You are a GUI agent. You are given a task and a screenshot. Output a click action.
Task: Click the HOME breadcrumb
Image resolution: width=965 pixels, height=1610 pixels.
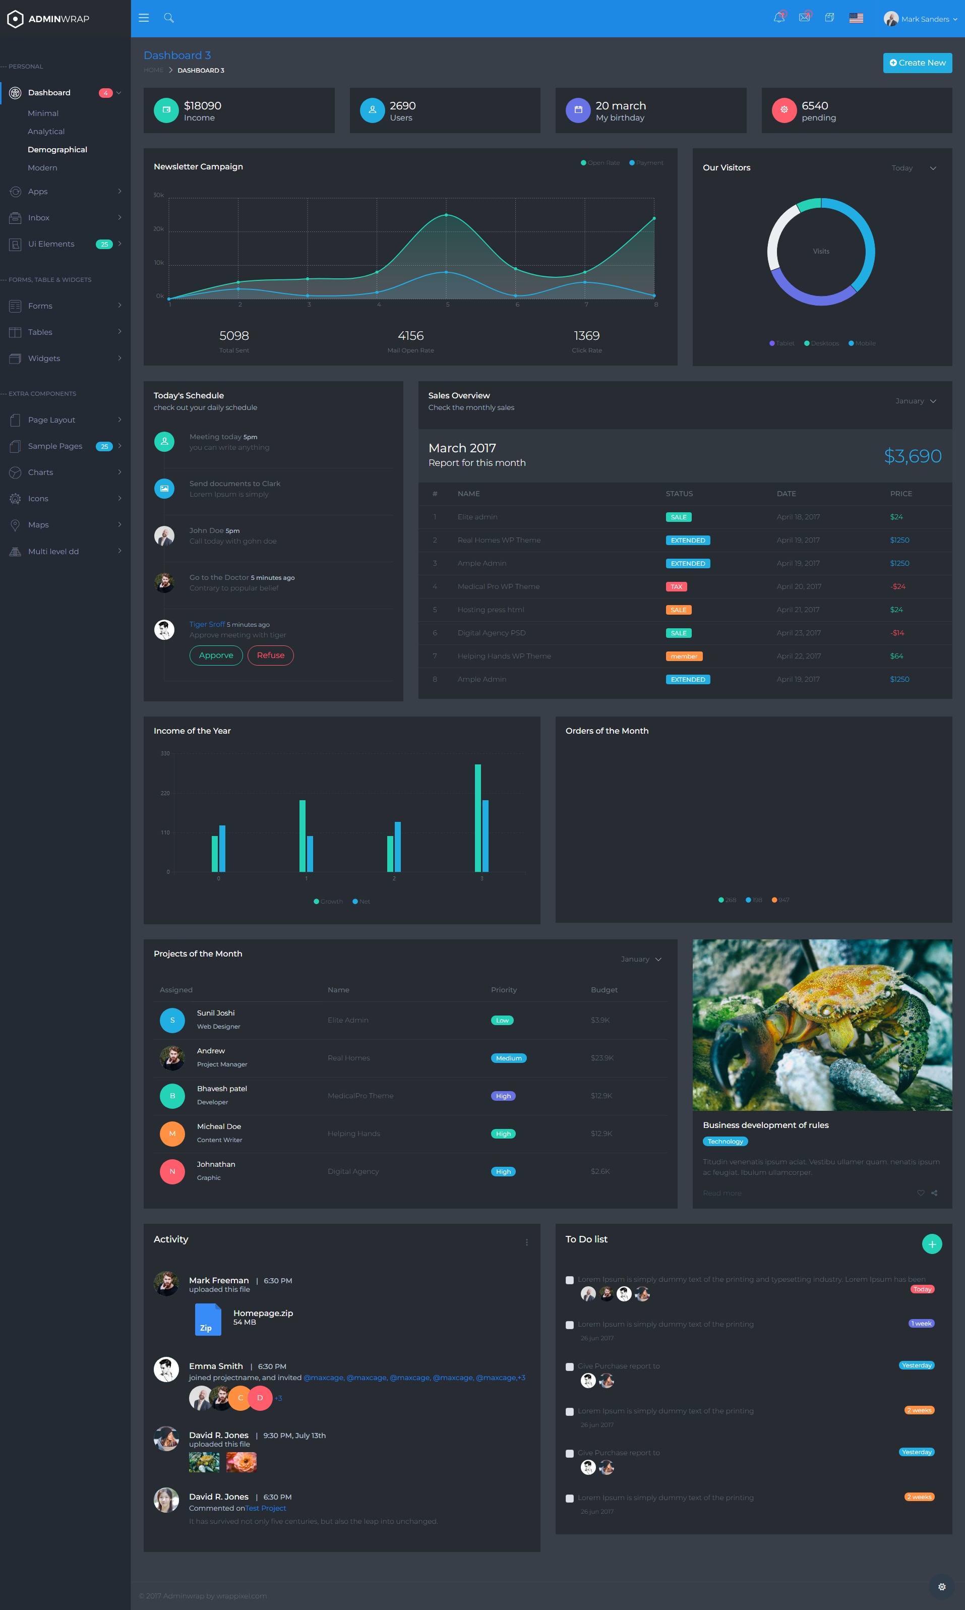tap(153, 70)
